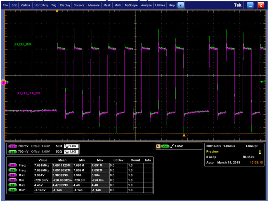
Task: Open the MyScope menu
Action: (x=131, y=6)
